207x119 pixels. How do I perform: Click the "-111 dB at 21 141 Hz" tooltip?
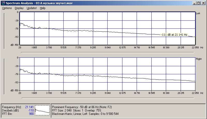tap(174, 35)
